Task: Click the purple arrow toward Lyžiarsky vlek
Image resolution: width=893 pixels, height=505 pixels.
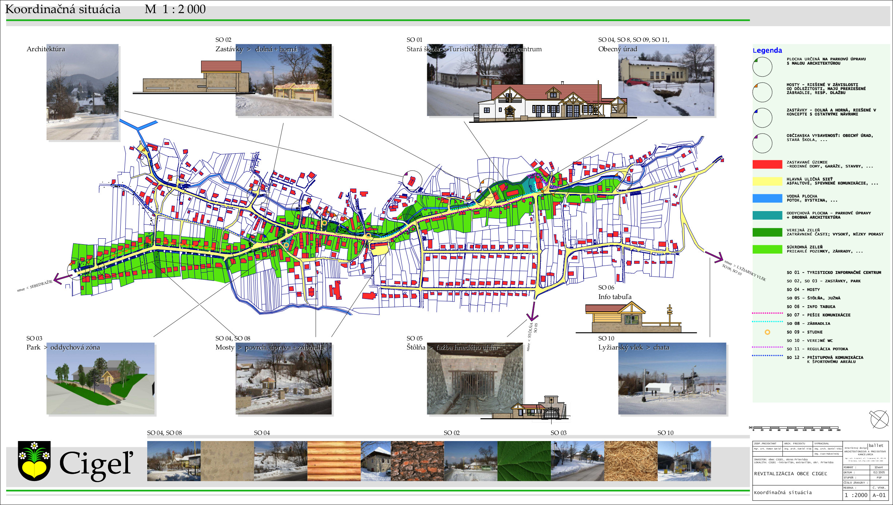Action: pos(714,256)
